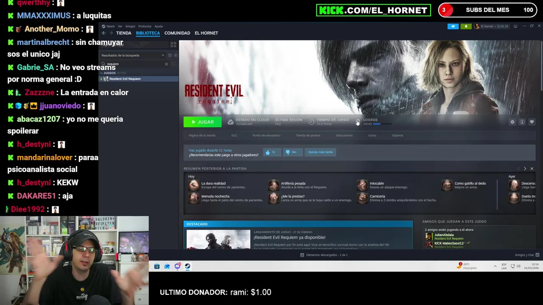Show next achievements with right arrow
543x305 pixels.
[525, 169]
